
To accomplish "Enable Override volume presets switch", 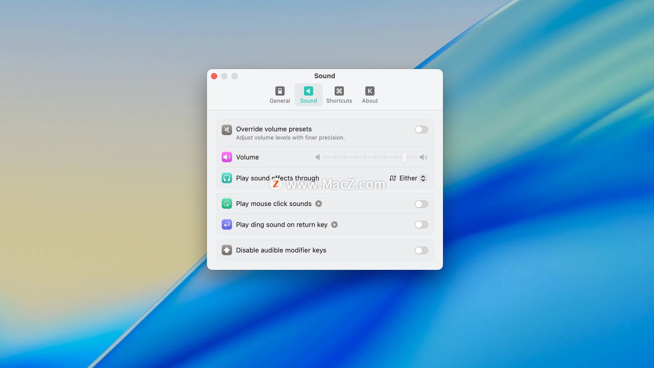I will tap(421, 129).
